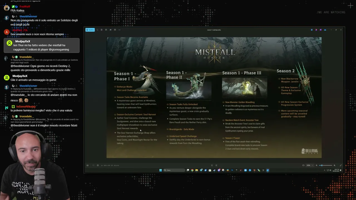Screen dimensions: 356x200
Task: Expand hidden system tray icons chevron
Action: (x=325, y=170)
